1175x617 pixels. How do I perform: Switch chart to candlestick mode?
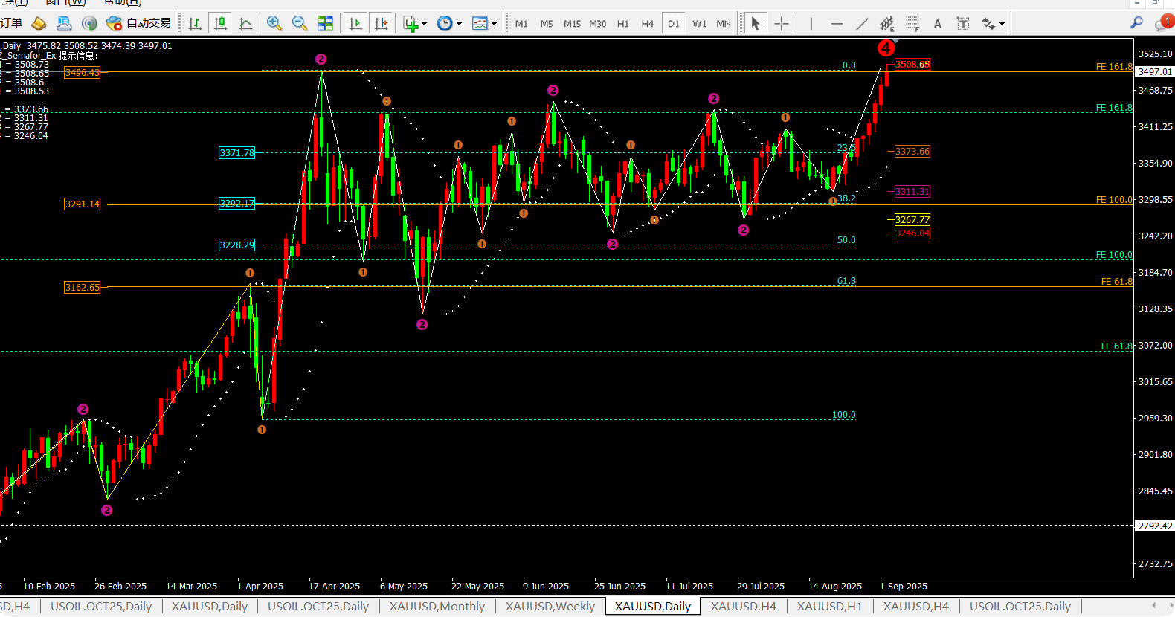221,24
